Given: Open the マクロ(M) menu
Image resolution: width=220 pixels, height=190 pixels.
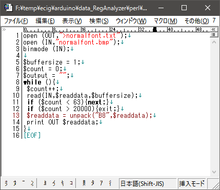Looking at the screenshot, I should (166, 21).
